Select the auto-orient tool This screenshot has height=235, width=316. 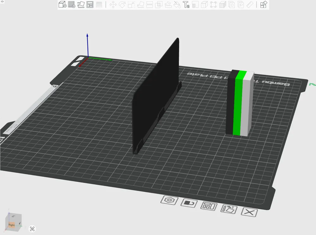(x=81, y=4)
